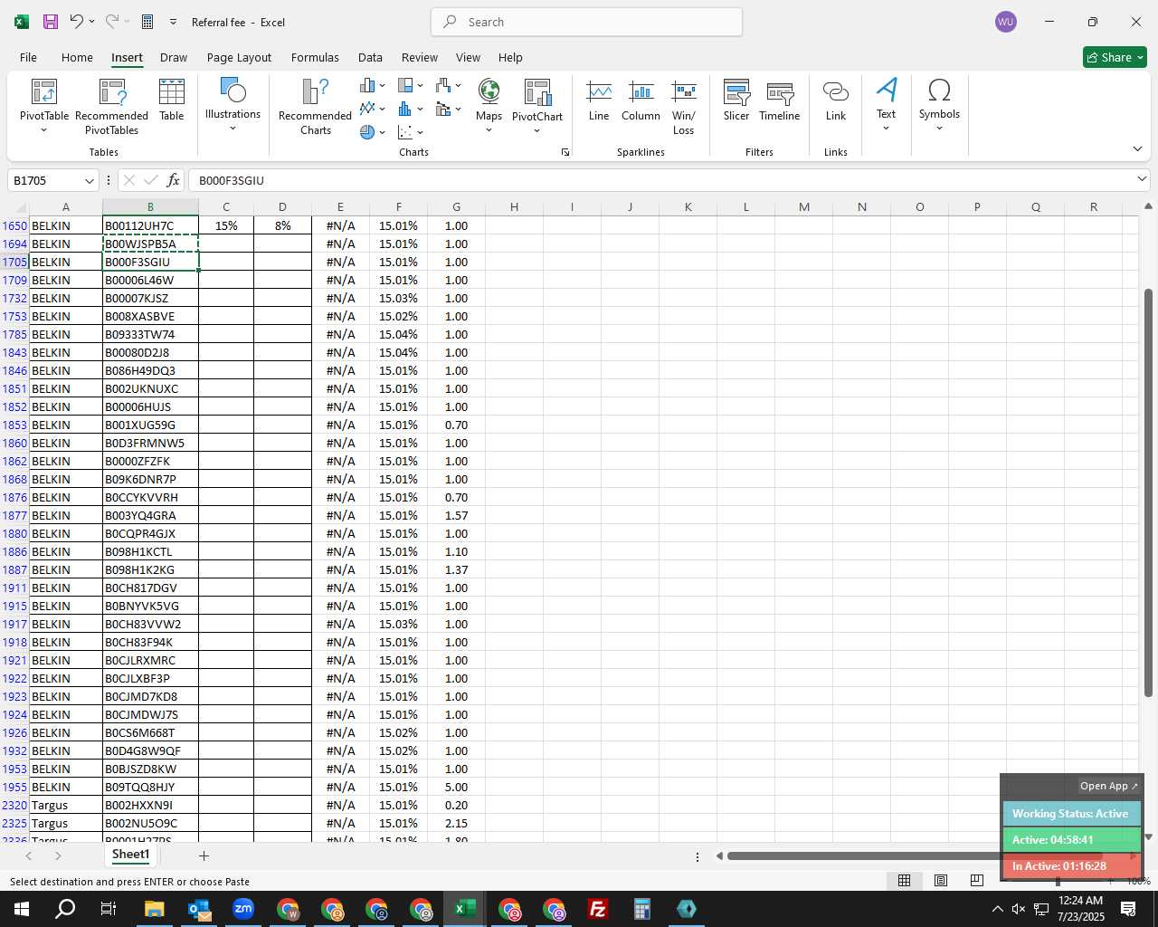Insert a Table from the ribbon
The image size is (1158, 927).
point(172,100)
